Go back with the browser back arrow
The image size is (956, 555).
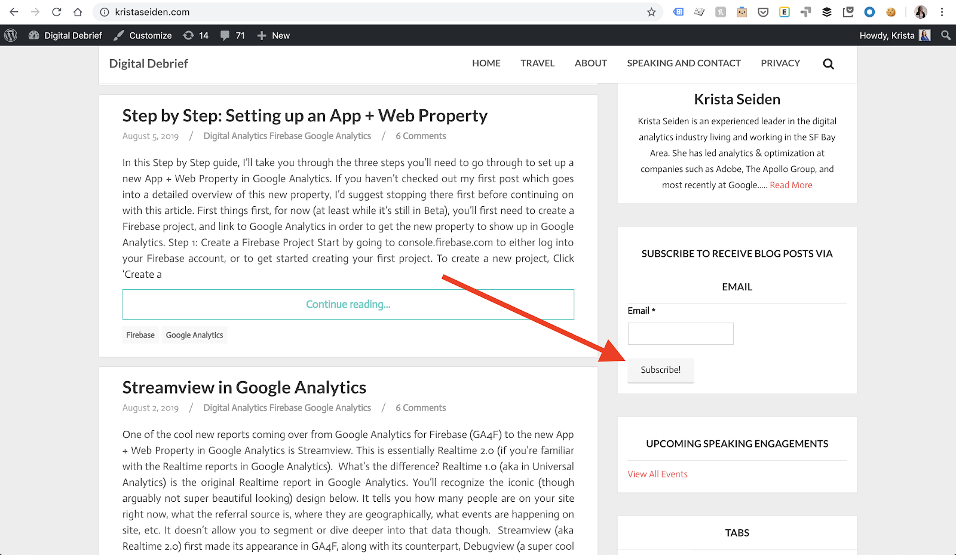[x=14, y=12]
